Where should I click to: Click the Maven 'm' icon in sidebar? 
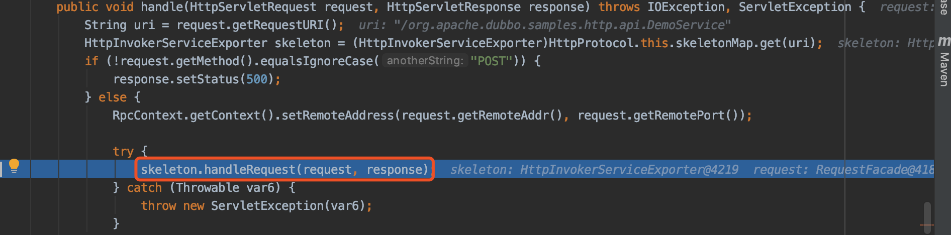[x=944, y=41]
